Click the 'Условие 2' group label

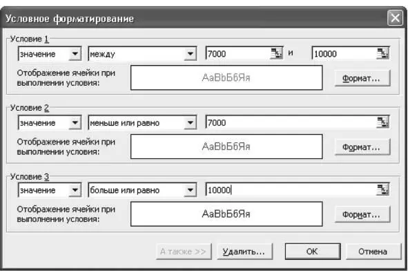pos(30,108)
